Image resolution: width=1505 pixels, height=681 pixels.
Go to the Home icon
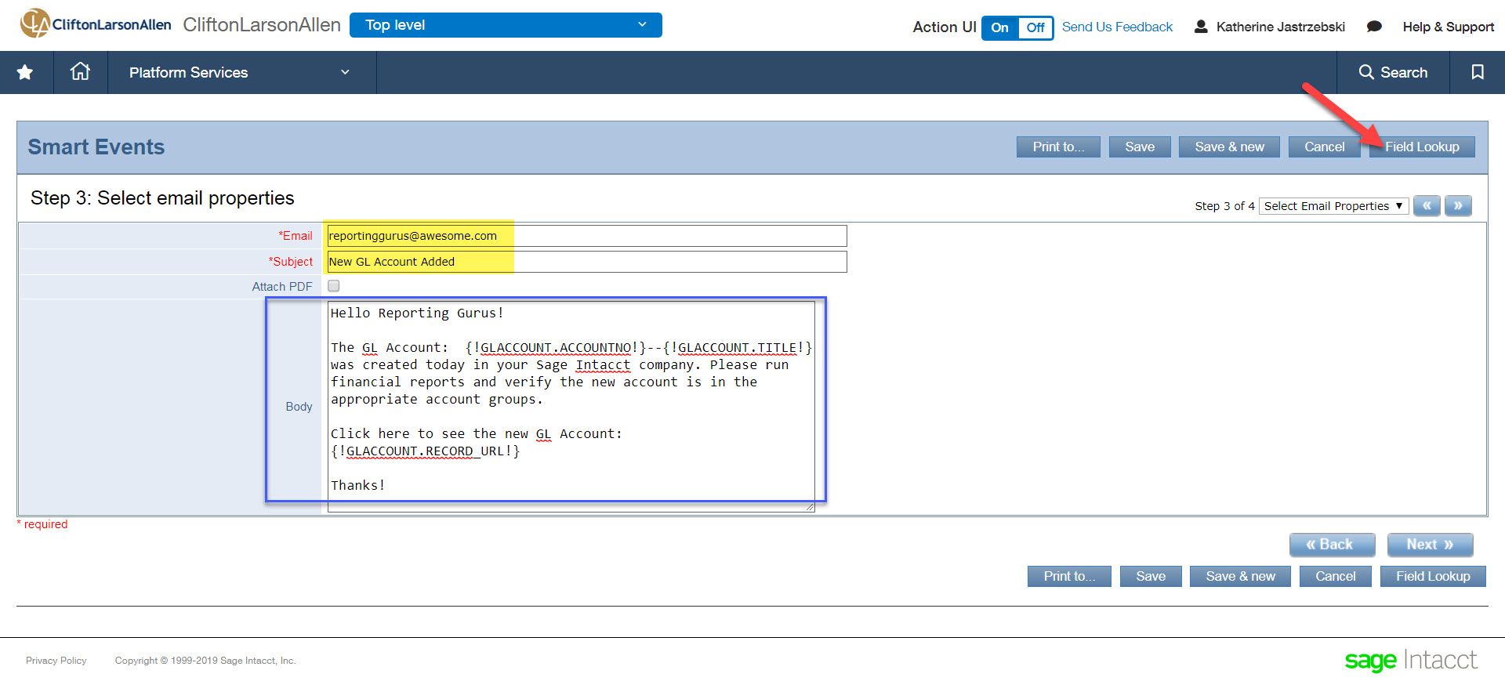click(80, 72)
